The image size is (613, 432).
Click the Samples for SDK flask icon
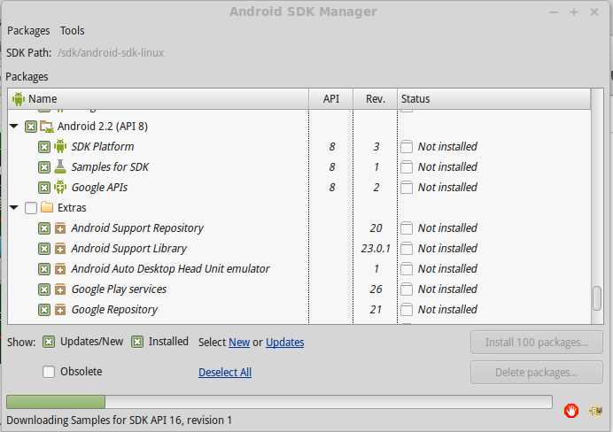pos(60,166)
